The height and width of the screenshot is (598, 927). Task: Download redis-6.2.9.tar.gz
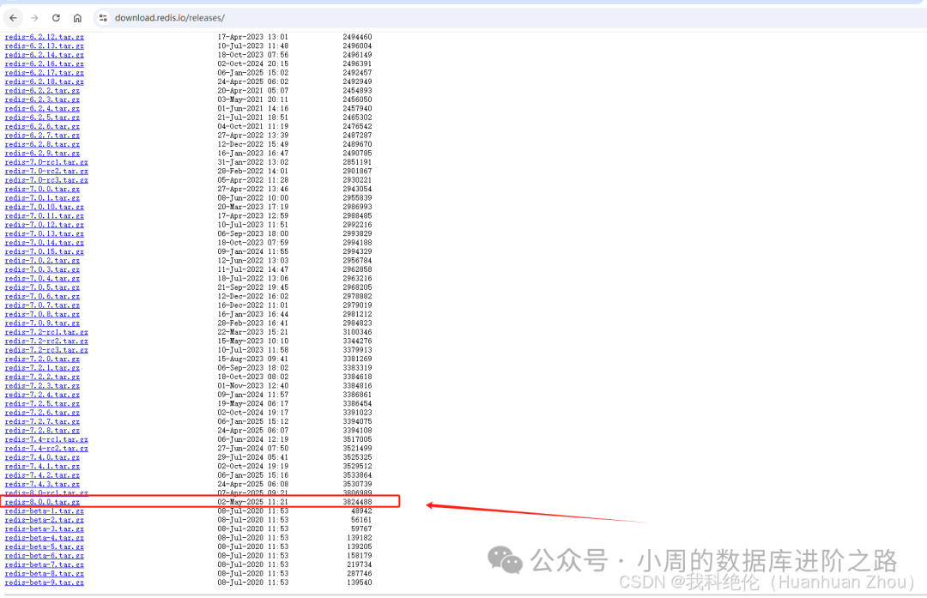tap(42, 153)
